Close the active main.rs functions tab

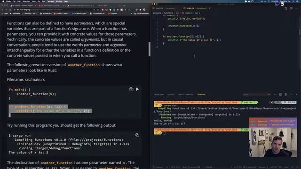[210, 8]
